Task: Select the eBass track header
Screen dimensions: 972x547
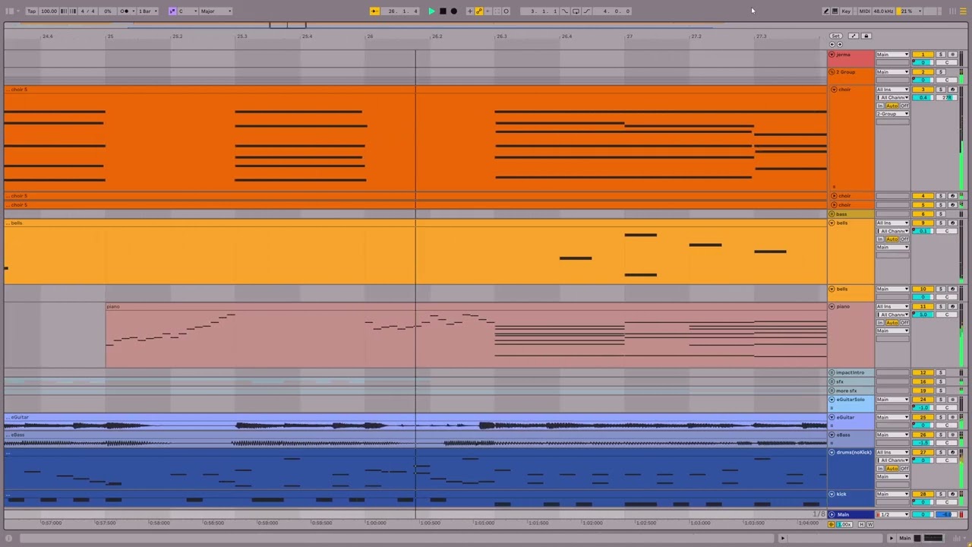Action: pyautogui.click(x=850, y=438)
